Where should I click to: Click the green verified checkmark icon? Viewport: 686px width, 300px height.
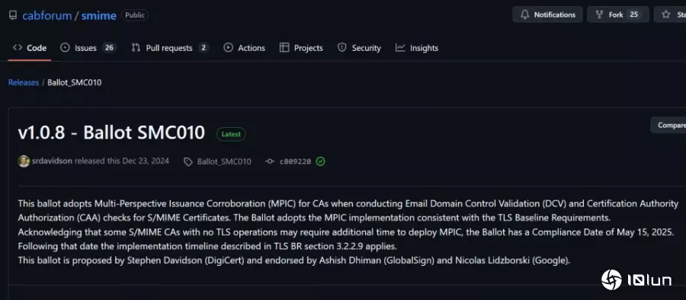321,161
